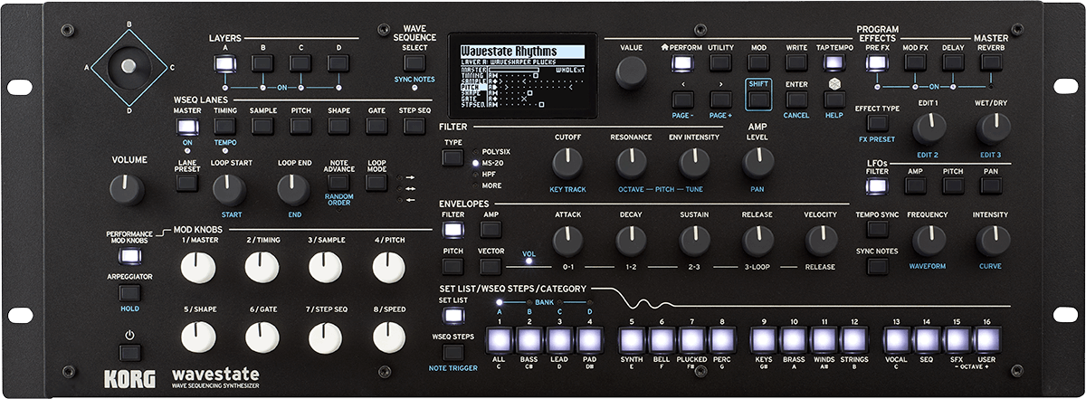Turn the Resonance knob
Viewport: 1086px width, 399px height.
point(631,163)
